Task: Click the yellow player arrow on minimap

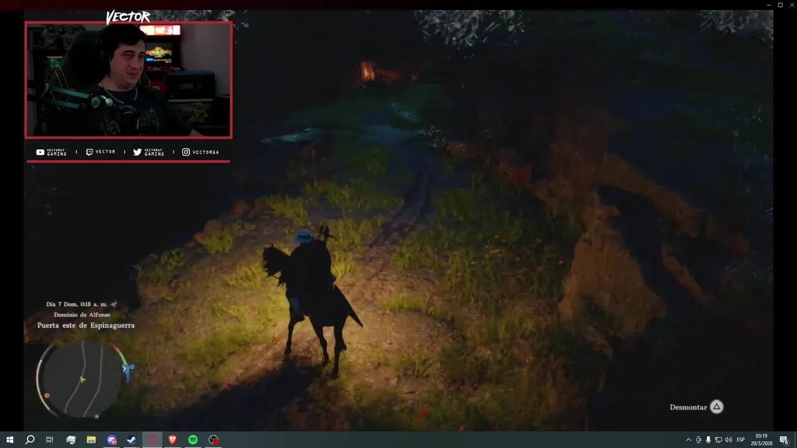Action: [x=82, y=378]
